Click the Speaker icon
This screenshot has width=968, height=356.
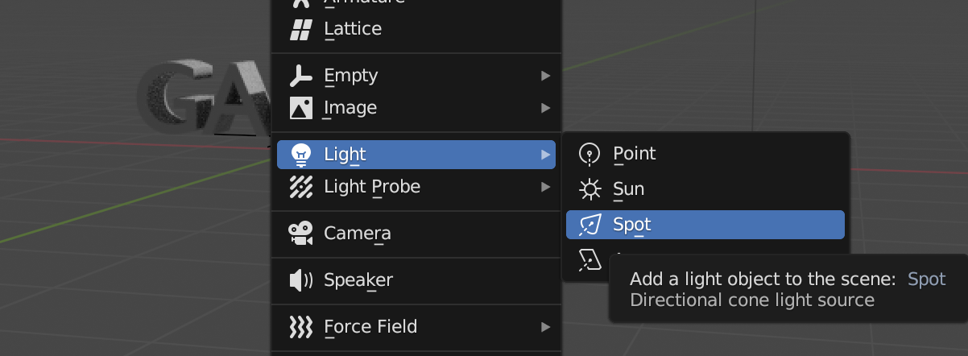[x=300, y=280]
